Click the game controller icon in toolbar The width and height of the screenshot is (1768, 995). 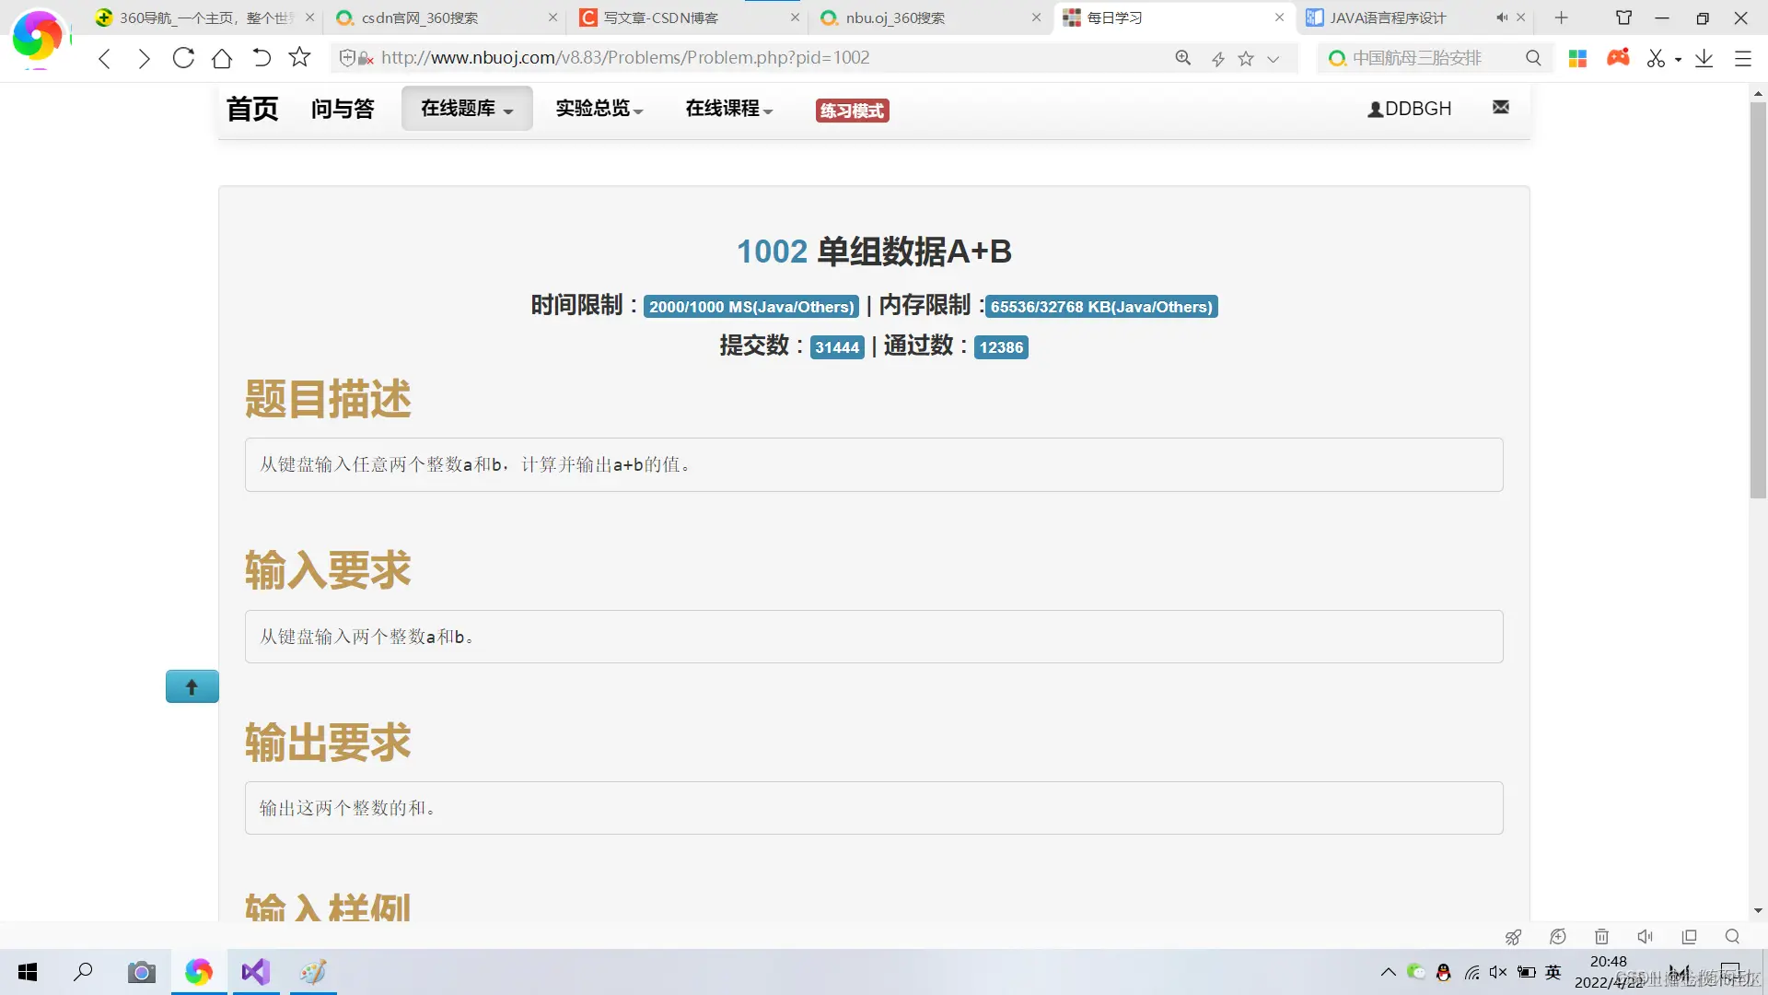tap(1618, 58)
